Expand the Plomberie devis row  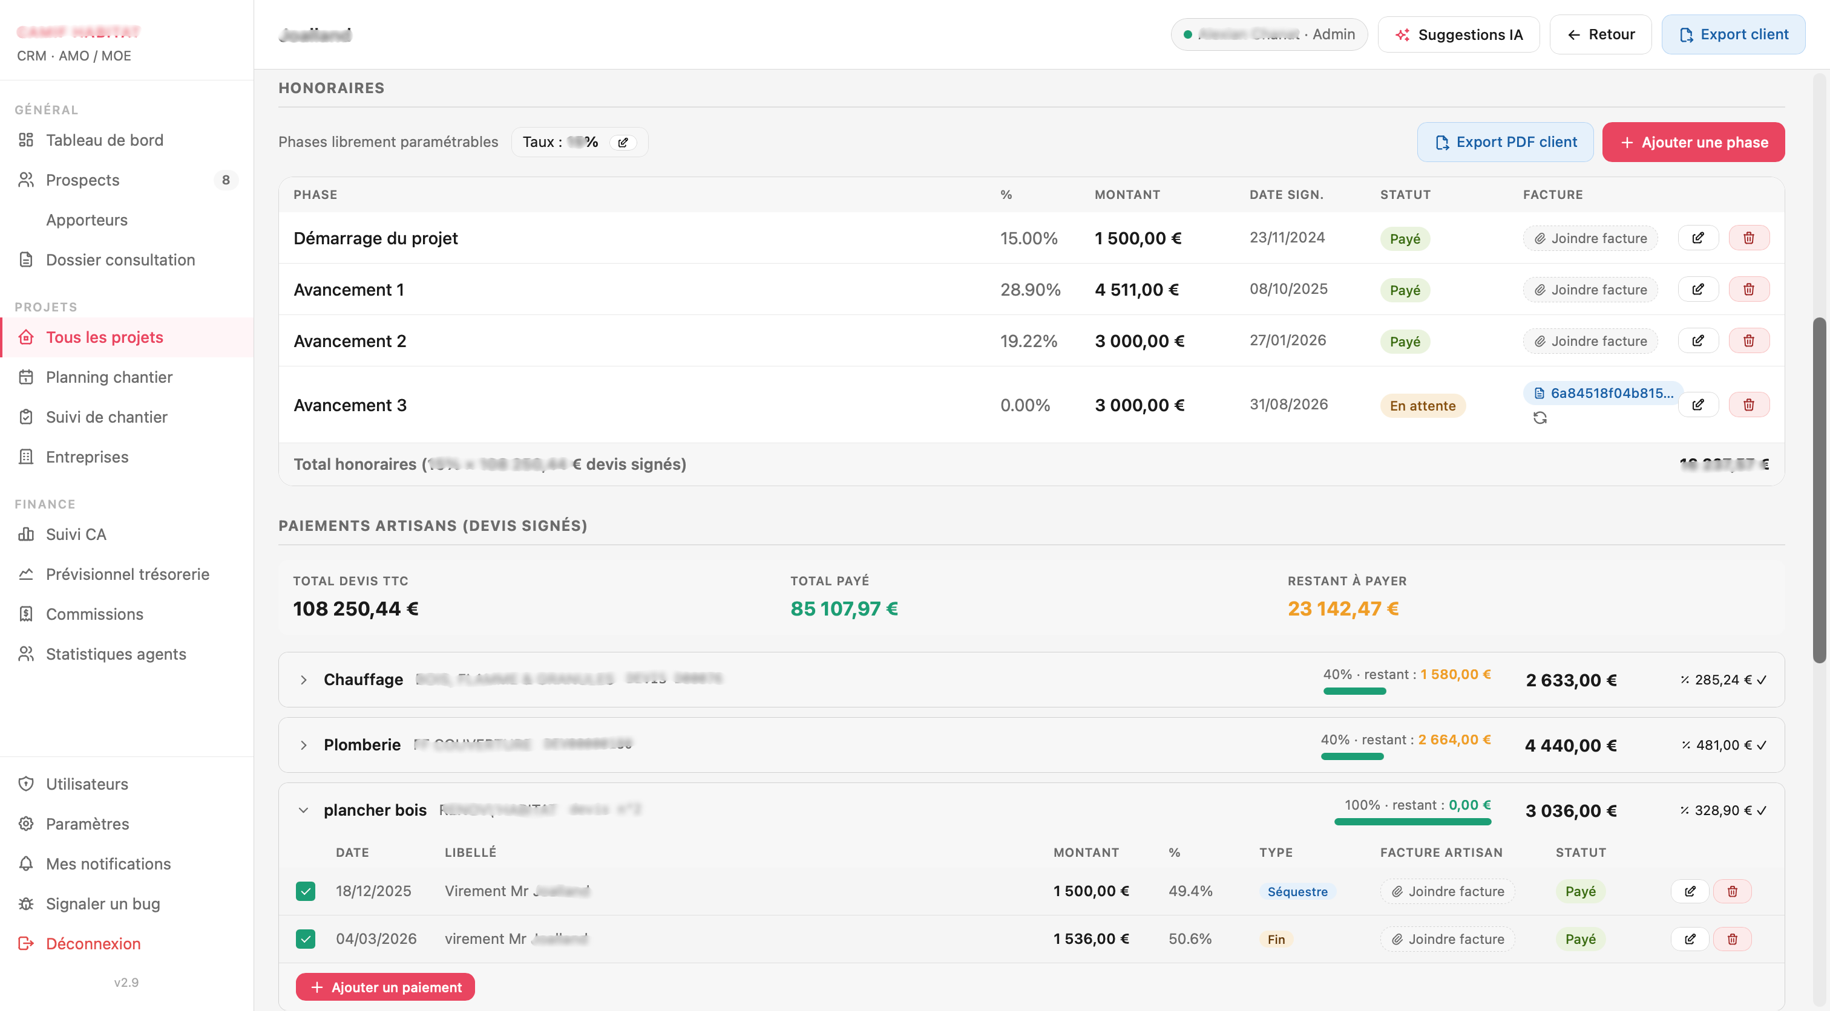(303, 745)
